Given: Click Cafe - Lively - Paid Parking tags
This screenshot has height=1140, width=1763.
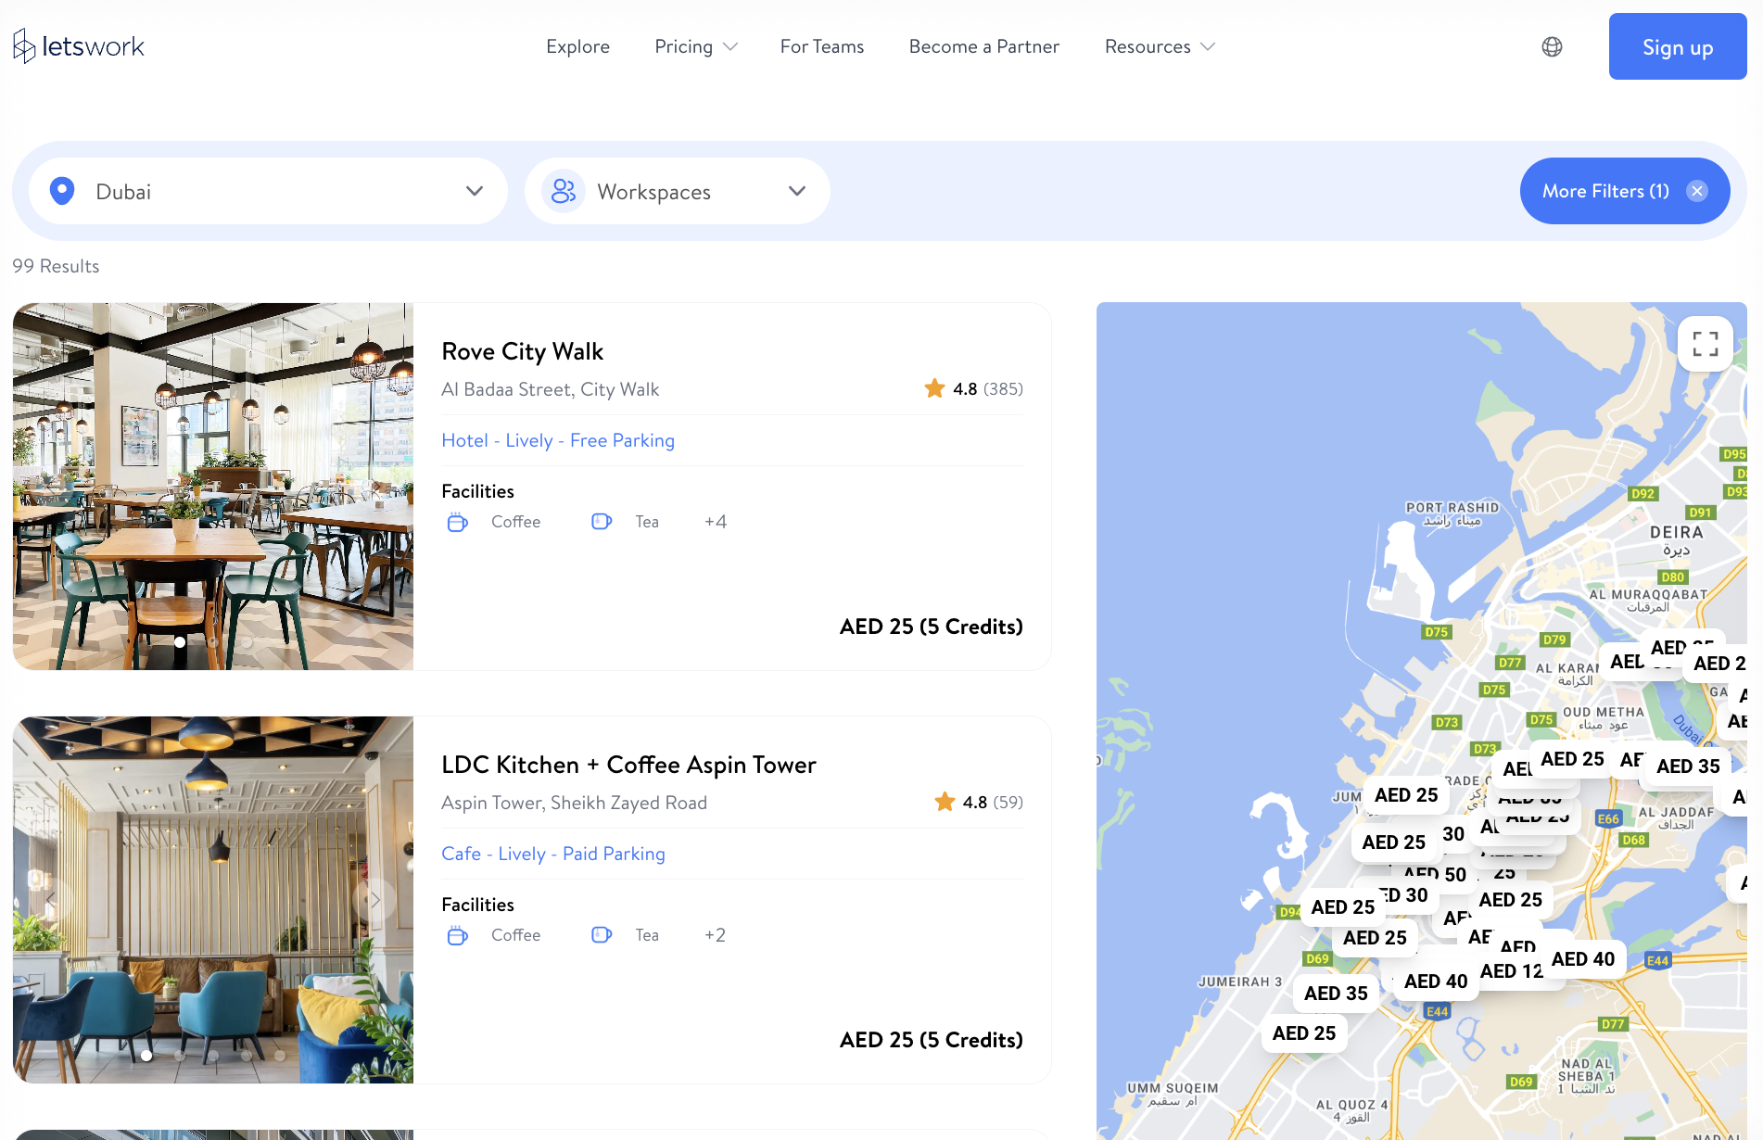Looking at the screenshot, I should click(x=553, y=854).
